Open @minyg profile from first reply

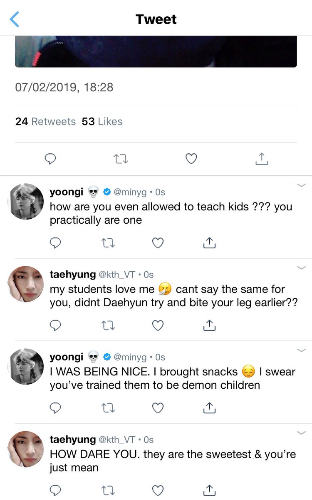(130, 192)
